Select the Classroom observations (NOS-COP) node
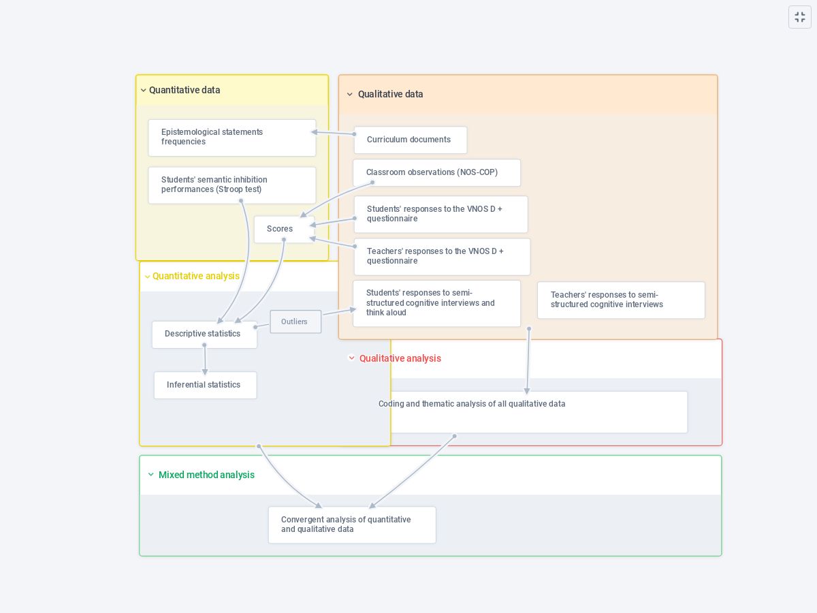This screenshot has width=817, height=613. (x=436, y=172)
